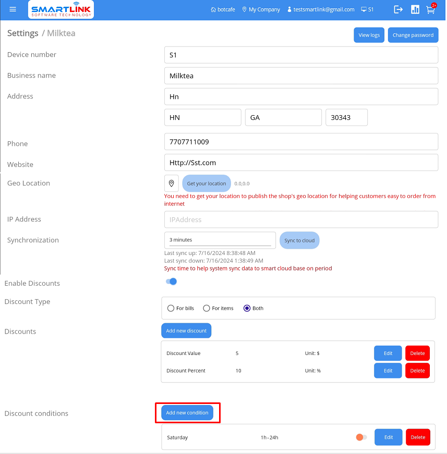Click the IP Address input field
The height and width of the screenshot is (454, 447).
pos(301,219)
